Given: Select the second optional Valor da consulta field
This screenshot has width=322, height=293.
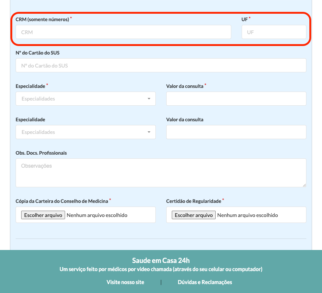Looking at the screenshot, I should (236, 132).
